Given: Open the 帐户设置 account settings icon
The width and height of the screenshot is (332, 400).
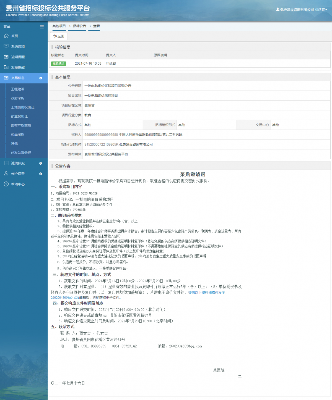Looking at the screenshot, I should [6, 174].
